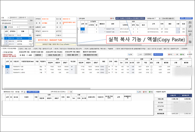Image resolution: width=195 pixels, height=132 pixels.
Task: Switch to the [5단계] tab
Action: (98, 49)
